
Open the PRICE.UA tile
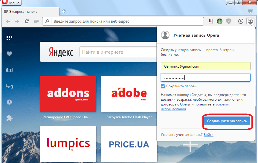click(x=129, y=144)
